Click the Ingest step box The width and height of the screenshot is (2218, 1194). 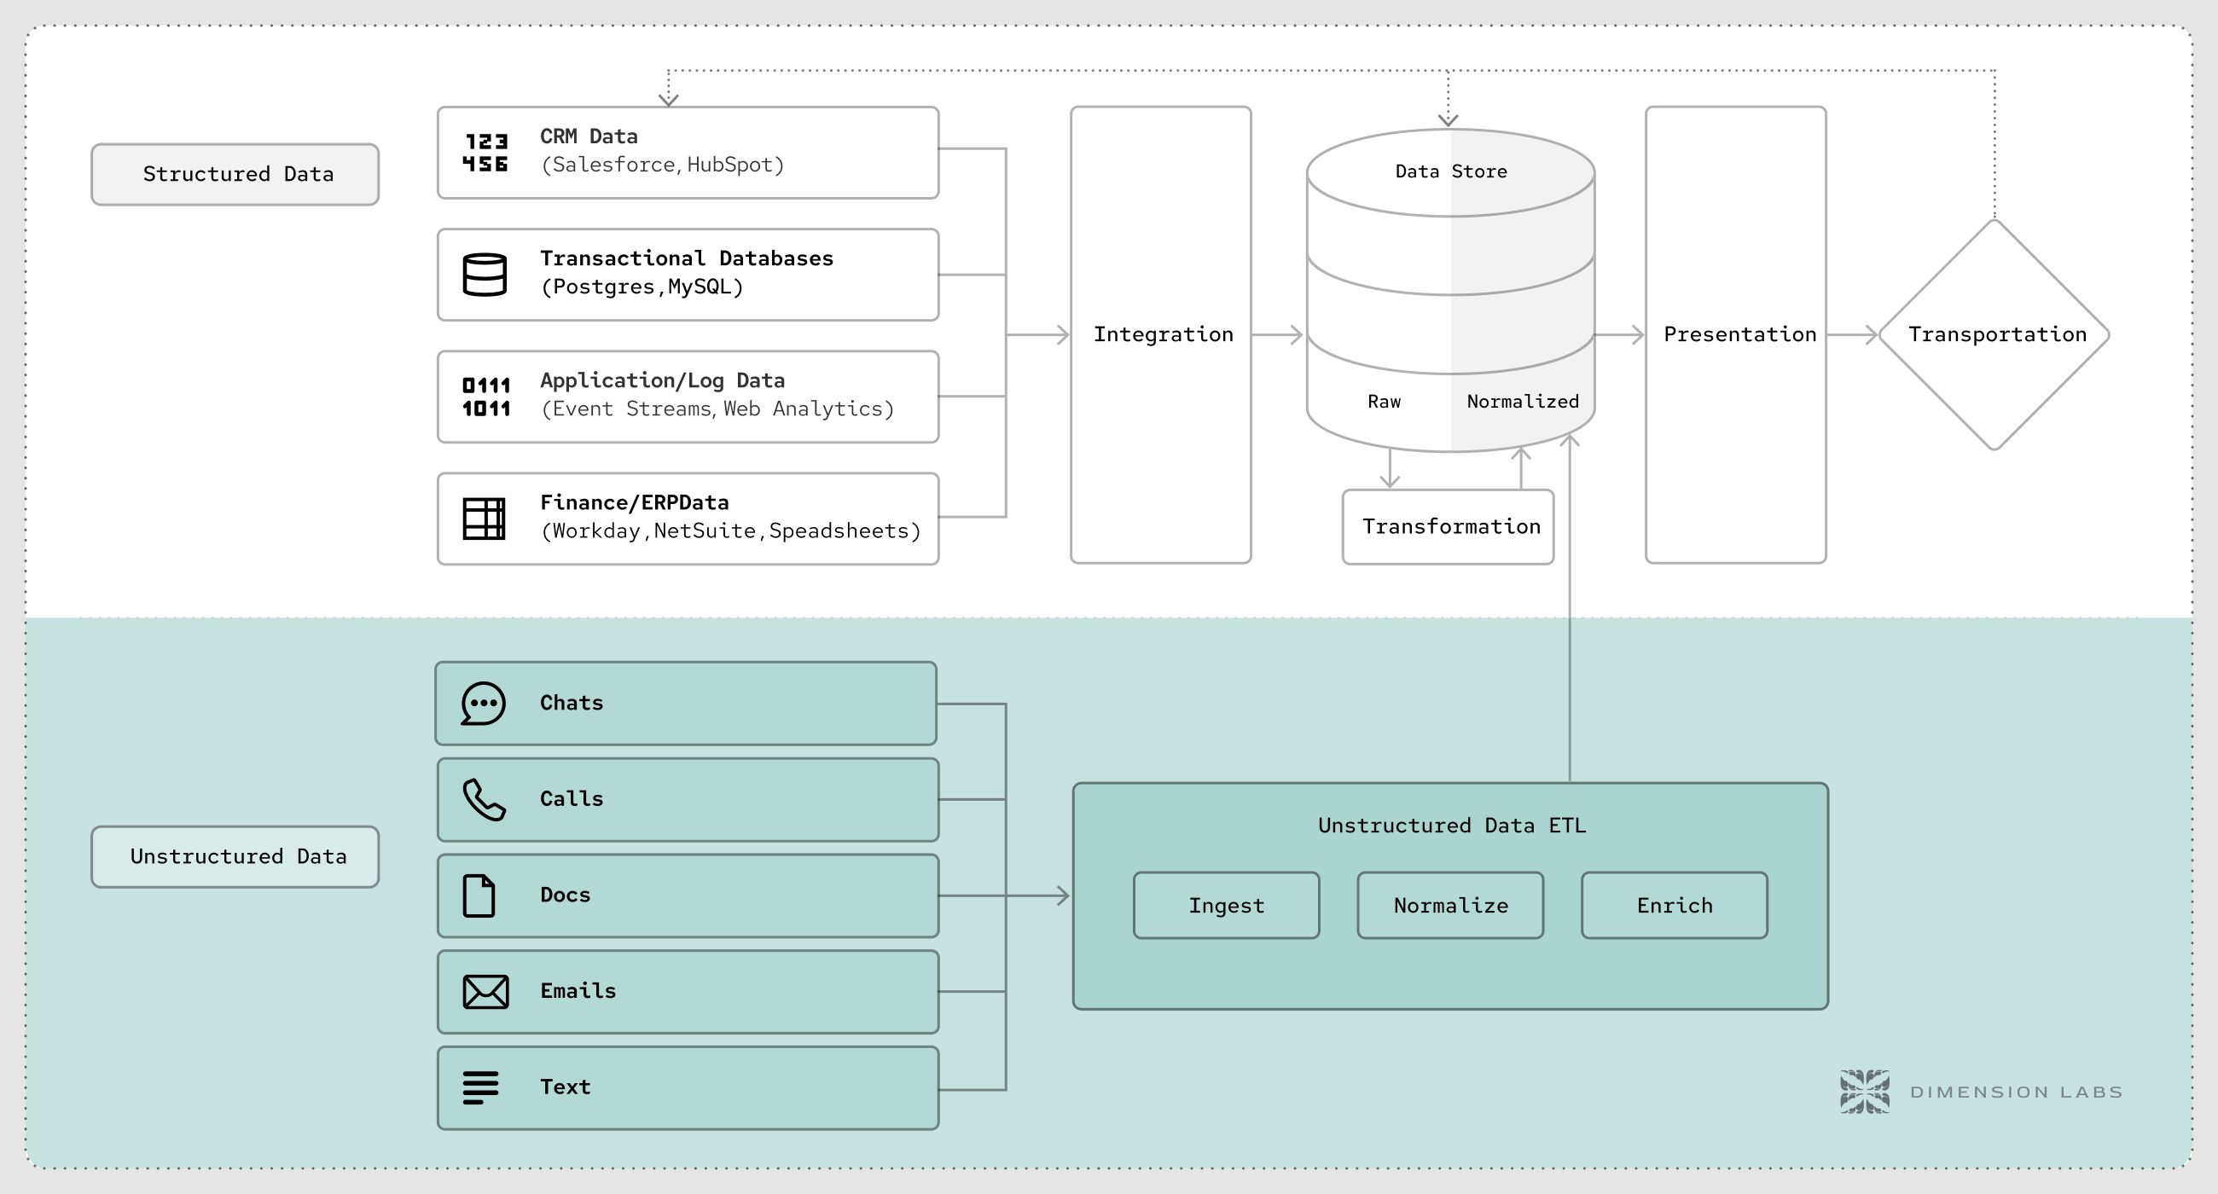click(x=1226, y=906)
